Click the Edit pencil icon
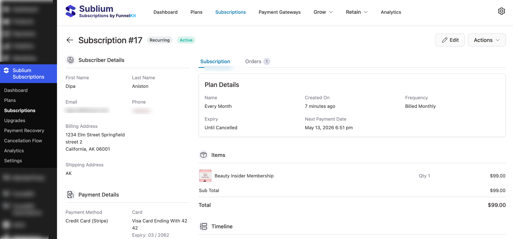Screen dimensions: 513x239 click(x=445, y=40)
